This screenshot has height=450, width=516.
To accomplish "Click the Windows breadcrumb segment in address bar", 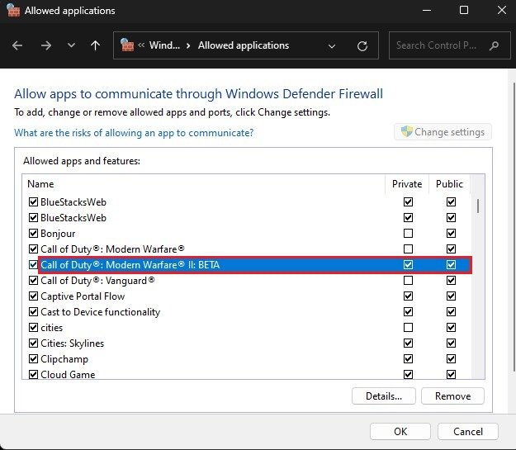I will click(163, 46).
